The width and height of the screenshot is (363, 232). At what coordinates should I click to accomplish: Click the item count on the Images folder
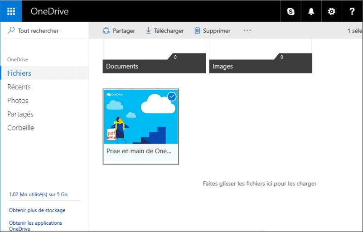click(282, 57)
